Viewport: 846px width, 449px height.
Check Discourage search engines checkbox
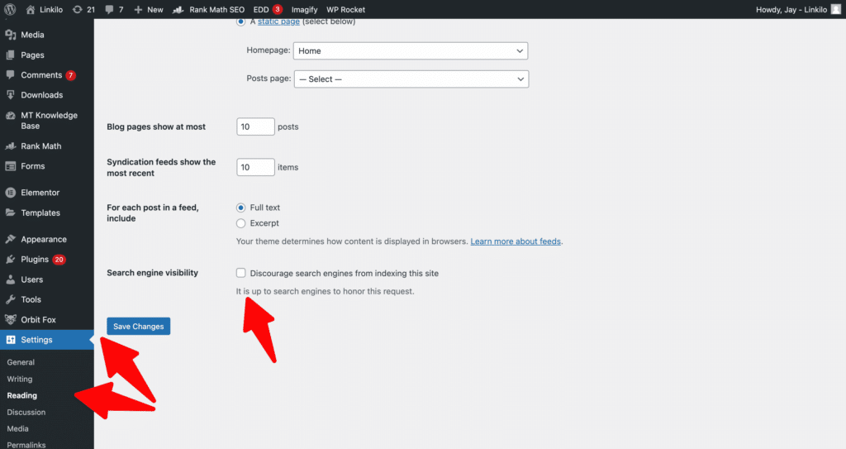point(240,273)
